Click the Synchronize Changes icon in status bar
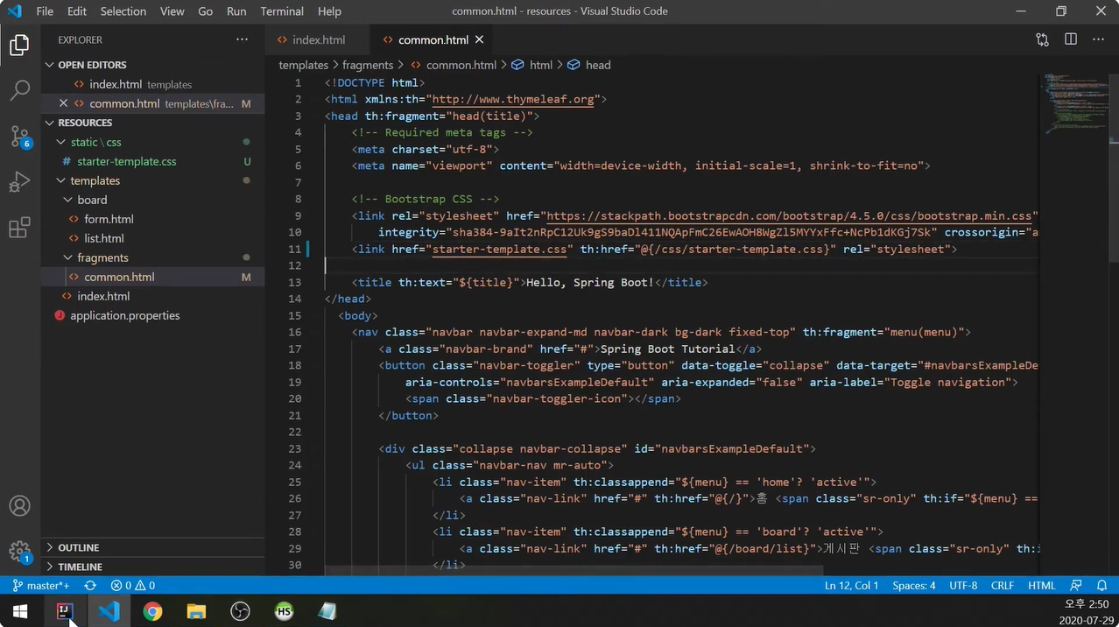The width and height of the screenshot is (1119, 627). tap(90, 585)
